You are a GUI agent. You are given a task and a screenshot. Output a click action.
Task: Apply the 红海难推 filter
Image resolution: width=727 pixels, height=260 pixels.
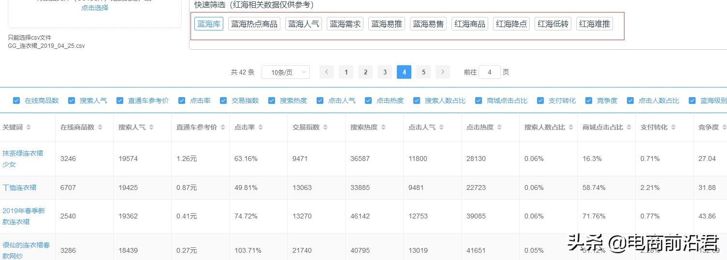(595, 24)
